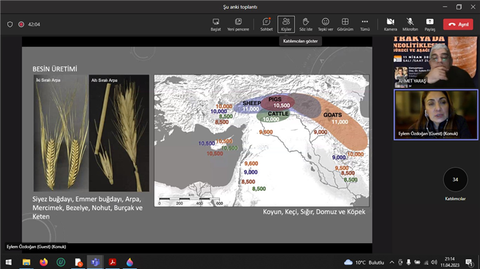This screenshot has width=480, height=269.
Task: Click the Katılımcıları göster tooltip
Action: point(300,41)
